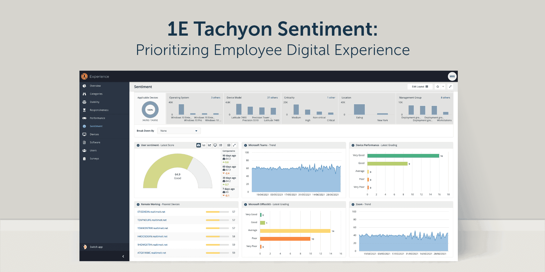Open device 9HDMGXT9H.realtimeit.net link
545x272 pixels.
click(x=152, y=245)
